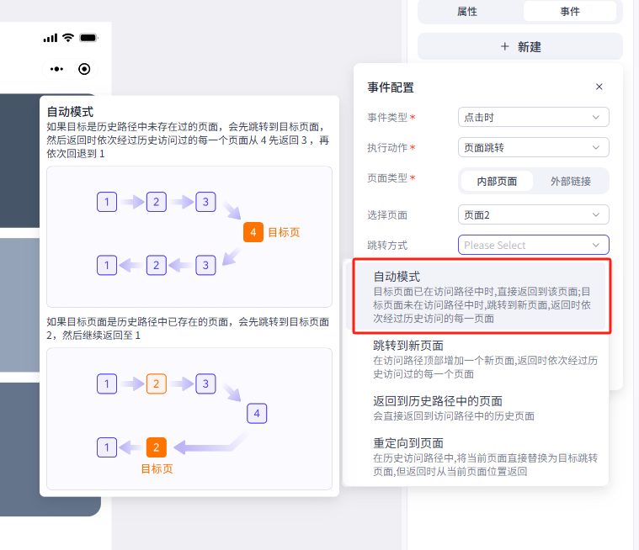Open the 选择页面 dropdown showing 页面2
639x550 pixels.
[x=533, y=214]
